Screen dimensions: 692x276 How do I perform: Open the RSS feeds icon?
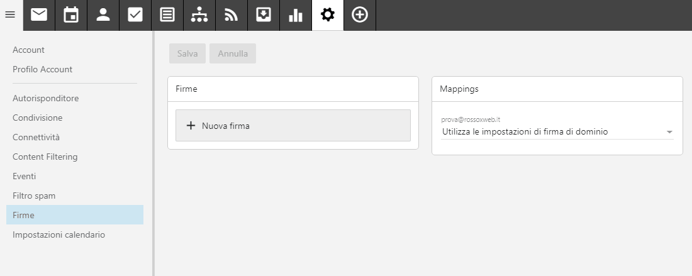tap(232, 15)
